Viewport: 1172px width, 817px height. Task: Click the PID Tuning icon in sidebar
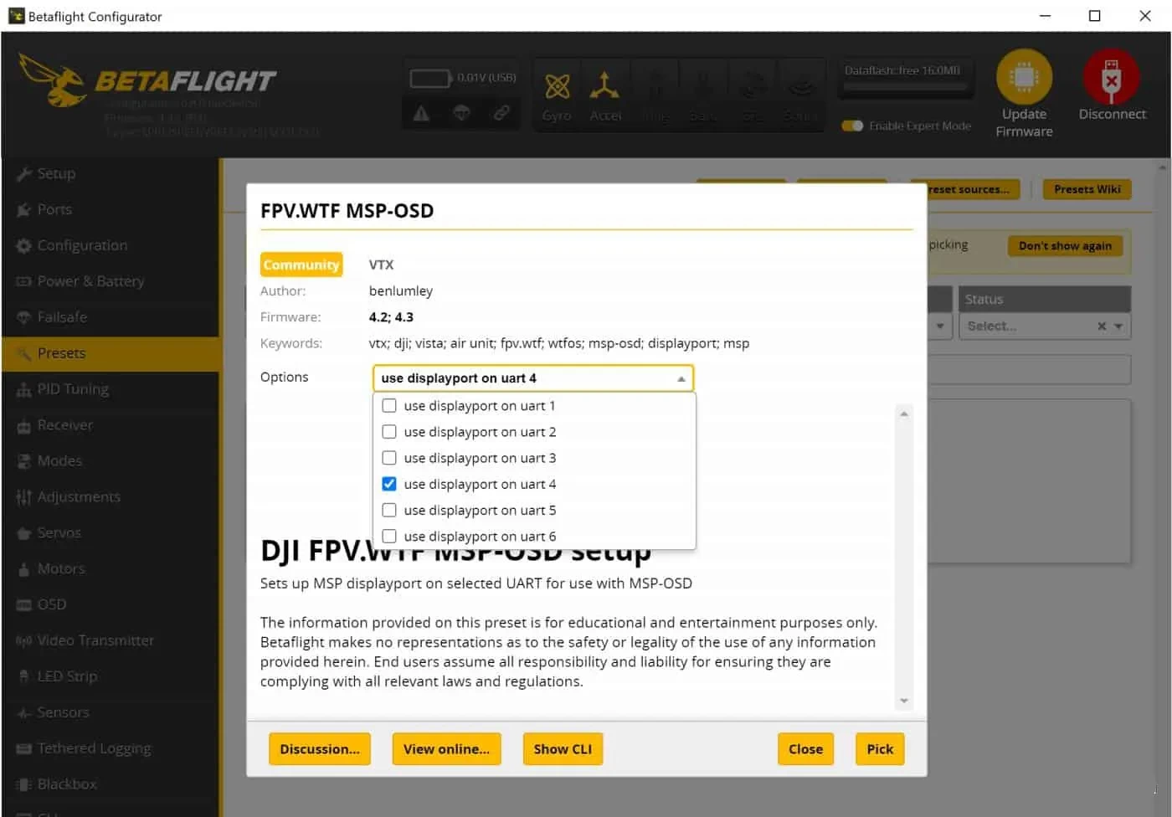pyautogui.click(x=24, y=390)
